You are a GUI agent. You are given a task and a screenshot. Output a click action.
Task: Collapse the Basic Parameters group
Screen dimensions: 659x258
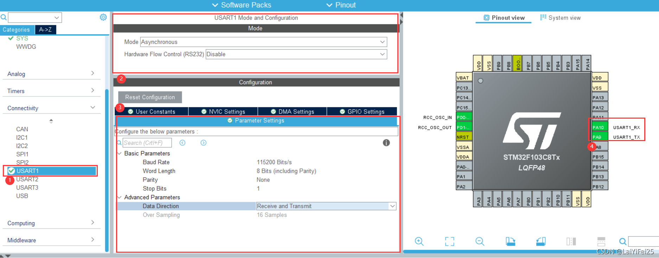pyautogui.click(x=119, y=153)
